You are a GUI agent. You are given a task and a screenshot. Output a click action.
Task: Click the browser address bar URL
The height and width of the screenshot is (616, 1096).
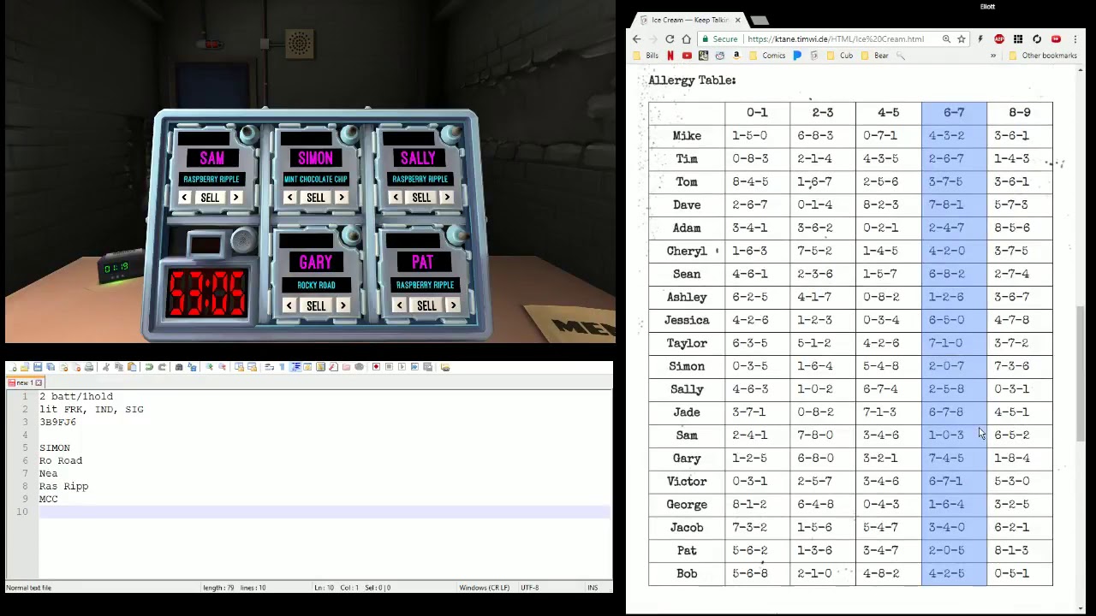[x=835, y=38]
